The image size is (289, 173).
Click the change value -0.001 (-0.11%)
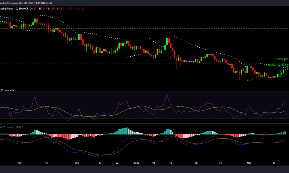[75, 9]
